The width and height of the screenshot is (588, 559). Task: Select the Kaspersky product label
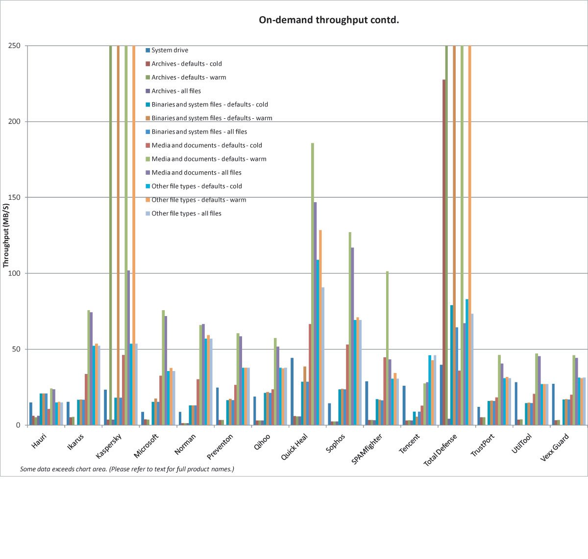109,446
